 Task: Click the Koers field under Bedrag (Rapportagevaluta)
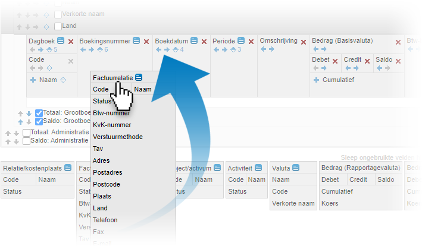[330, 203]
